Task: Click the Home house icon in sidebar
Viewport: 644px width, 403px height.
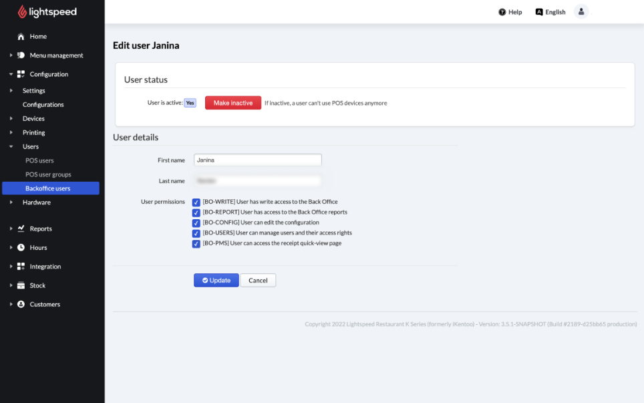Action: [x=21, y=37]
